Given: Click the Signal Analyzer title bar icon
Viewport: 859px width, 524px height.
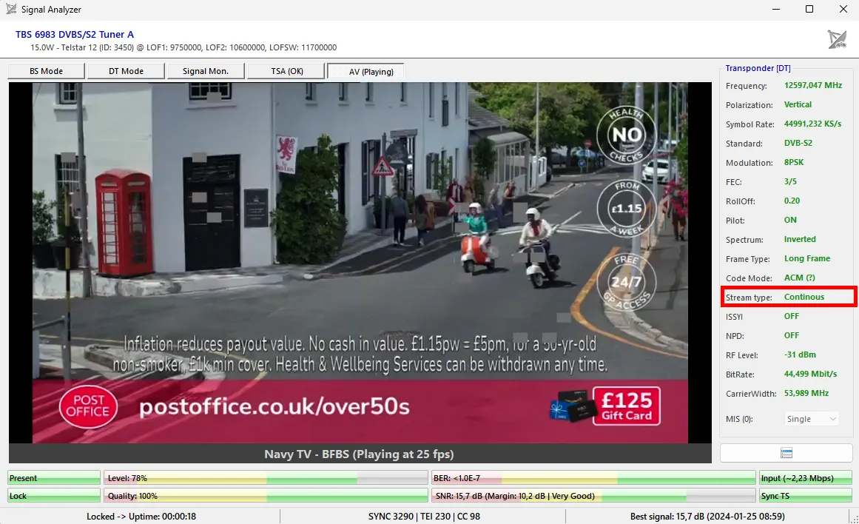Looking at the screenshot, I should 11,10.
